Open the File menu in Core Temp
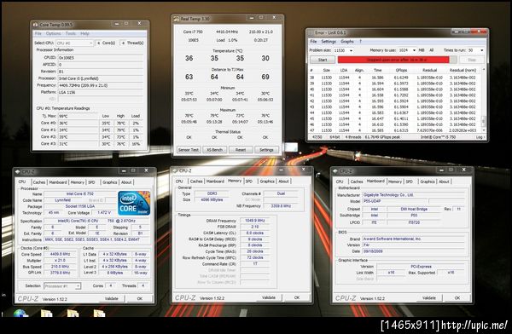Image resolution: width=512 pixels, height=334 pixels. pos(38,33)
